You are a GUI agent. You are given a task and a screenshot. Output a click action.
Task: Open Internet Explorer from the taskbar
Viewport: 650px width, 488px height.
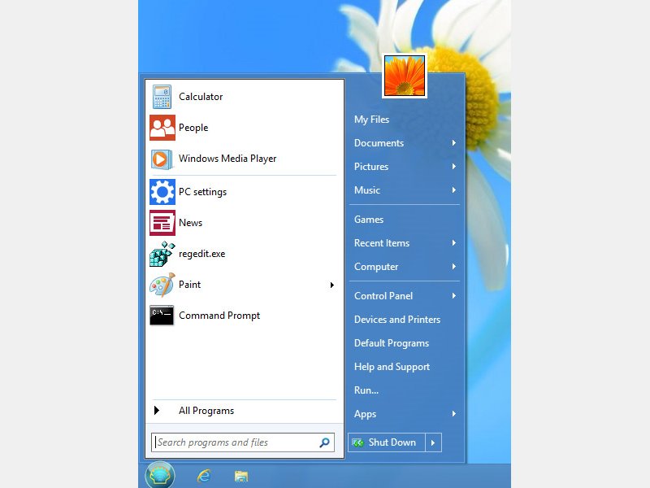click(204, 476)
